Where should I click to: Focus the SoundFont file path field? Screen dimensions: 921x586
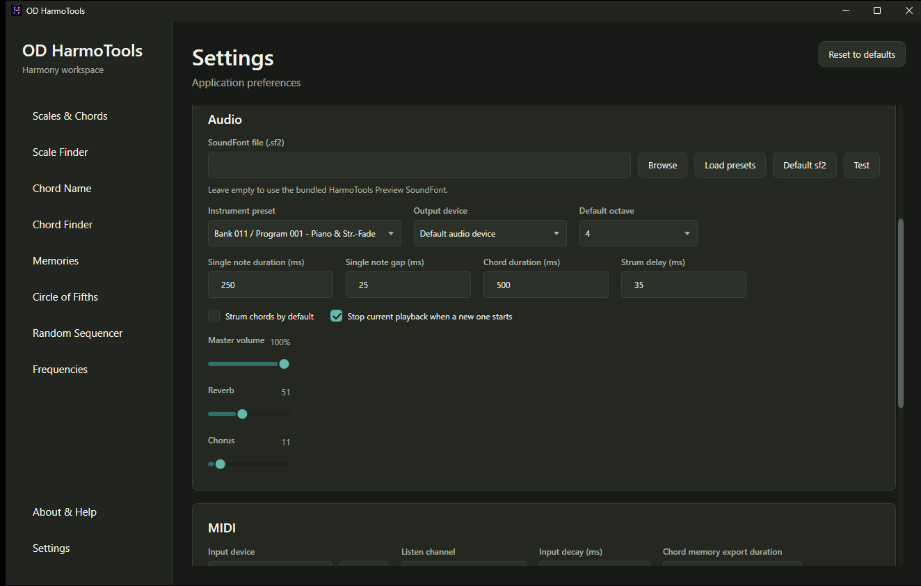pos(419,165)
